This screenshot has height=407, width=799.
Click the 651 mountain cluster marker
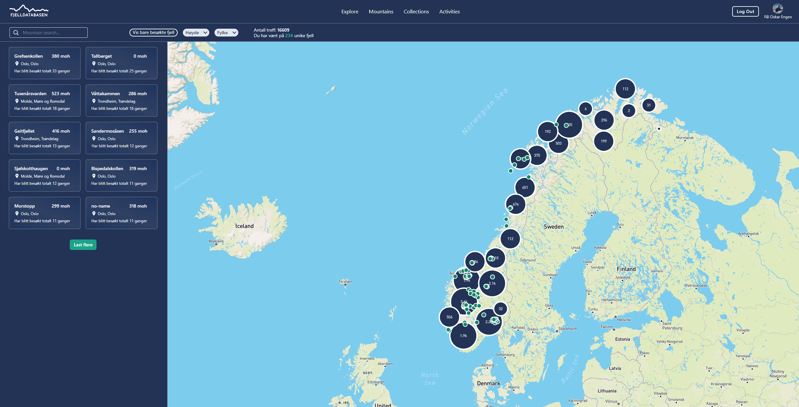coord(525,187)
